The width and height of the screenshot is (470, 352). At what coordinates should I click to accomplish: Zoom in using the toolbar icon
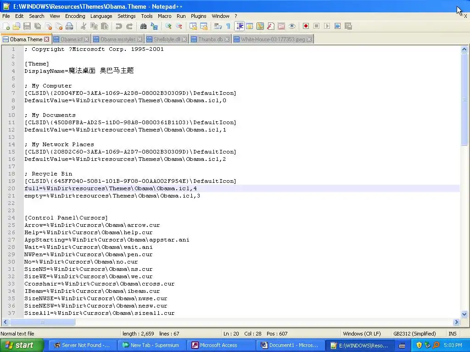(168, 26)
